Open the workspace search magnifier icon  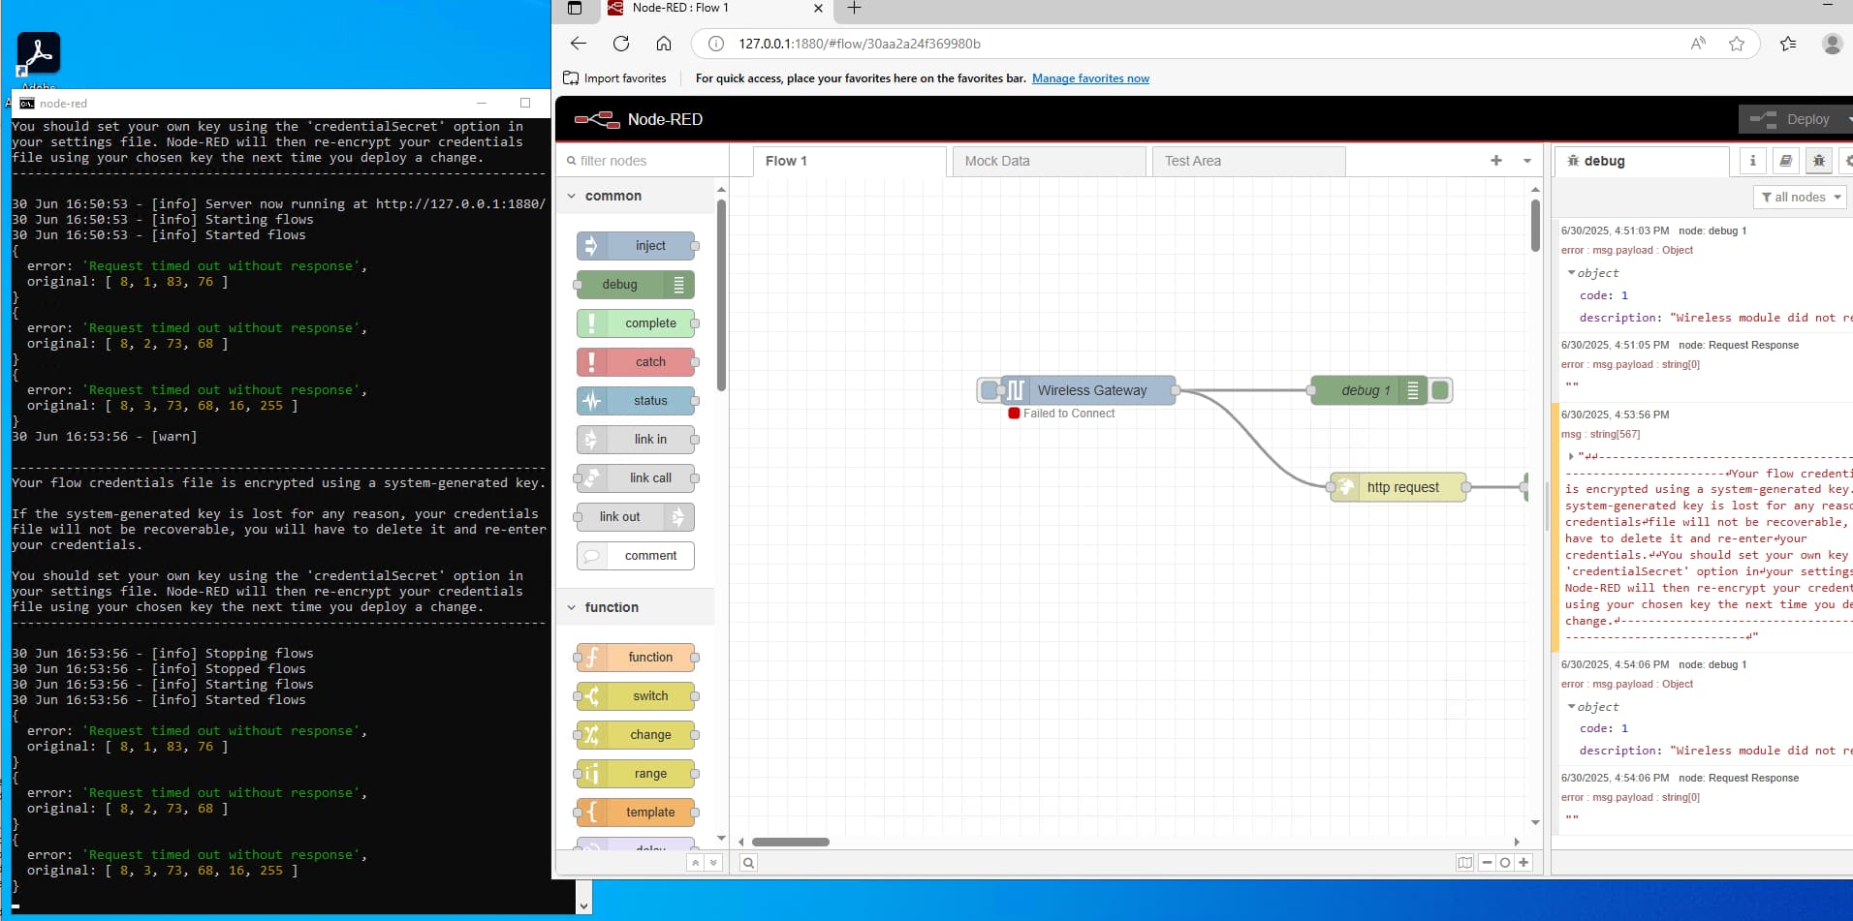748,863
